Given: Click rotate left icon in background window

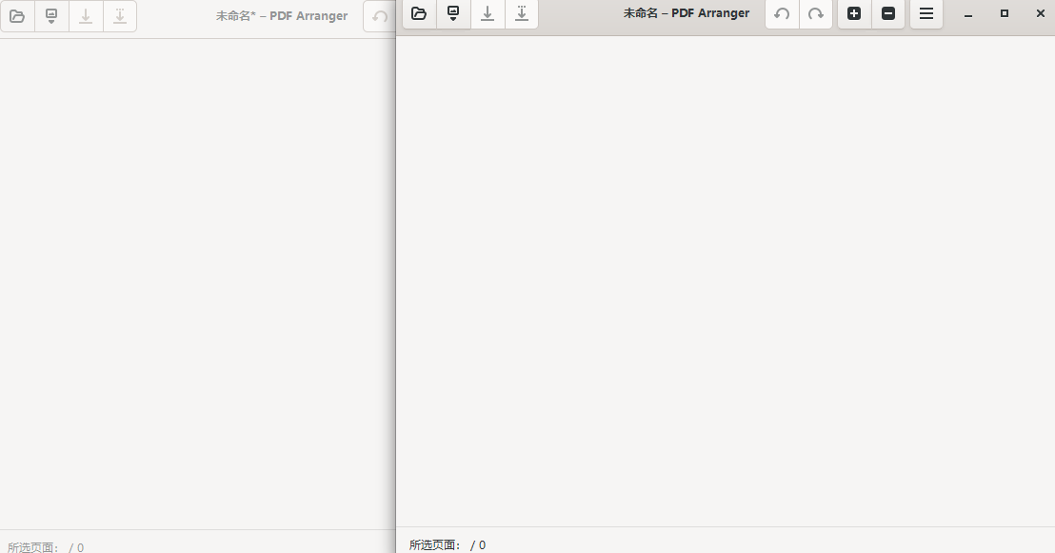Looking at the screenshot, I should pyautogui.click(x=380, y=16).
